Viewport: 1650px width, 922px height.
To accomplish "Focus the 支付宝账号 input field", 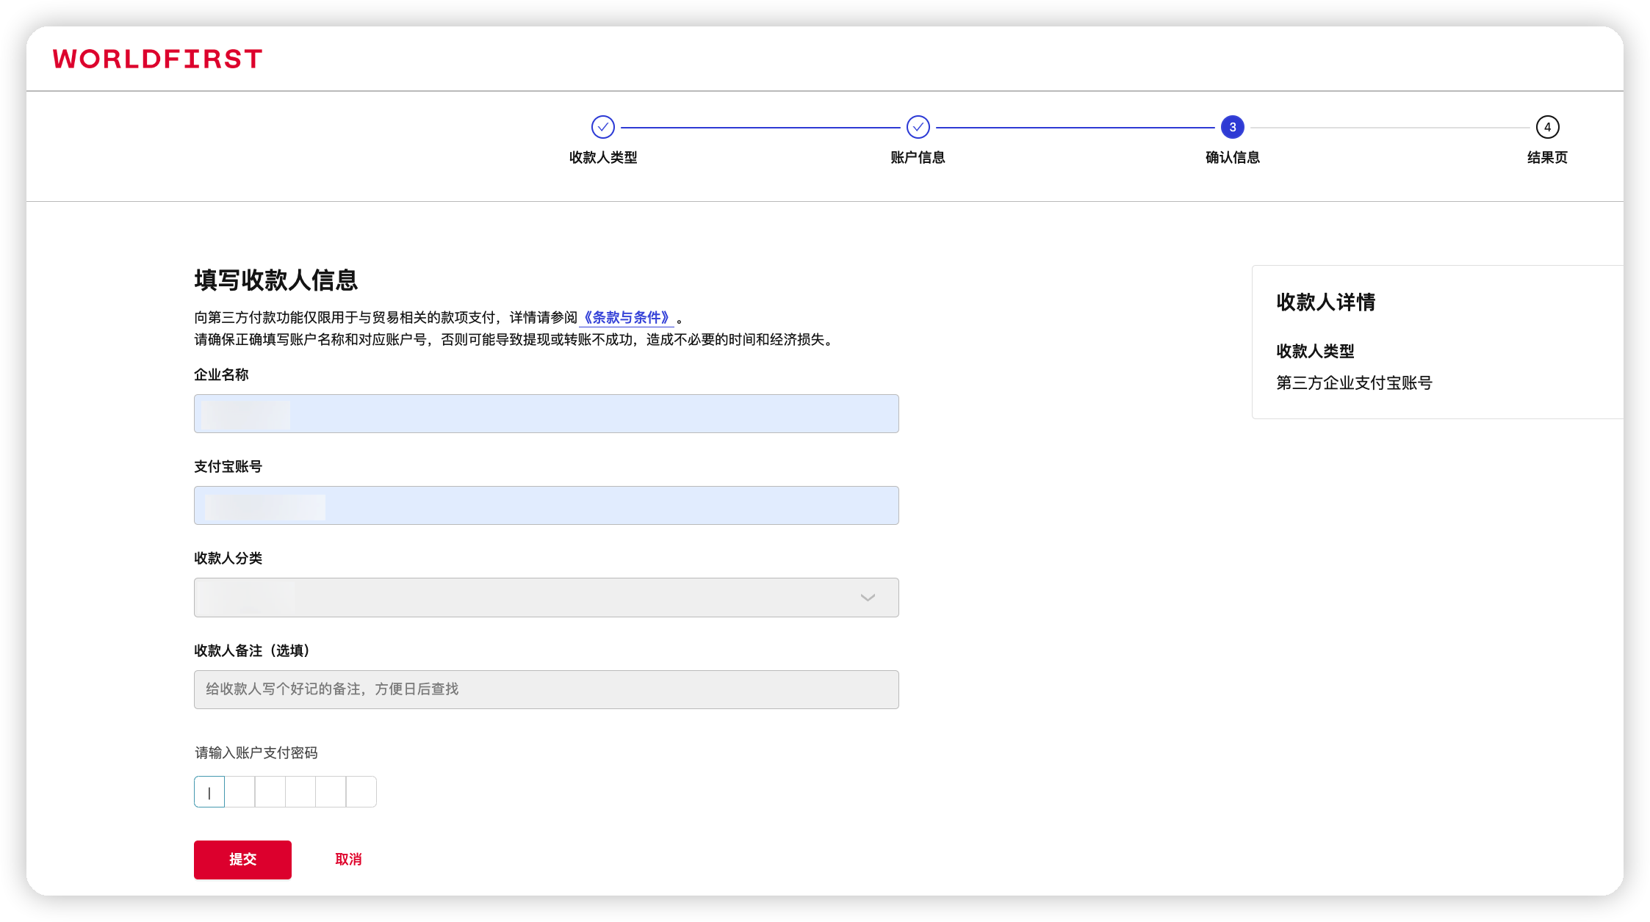I will pos(545,506).
